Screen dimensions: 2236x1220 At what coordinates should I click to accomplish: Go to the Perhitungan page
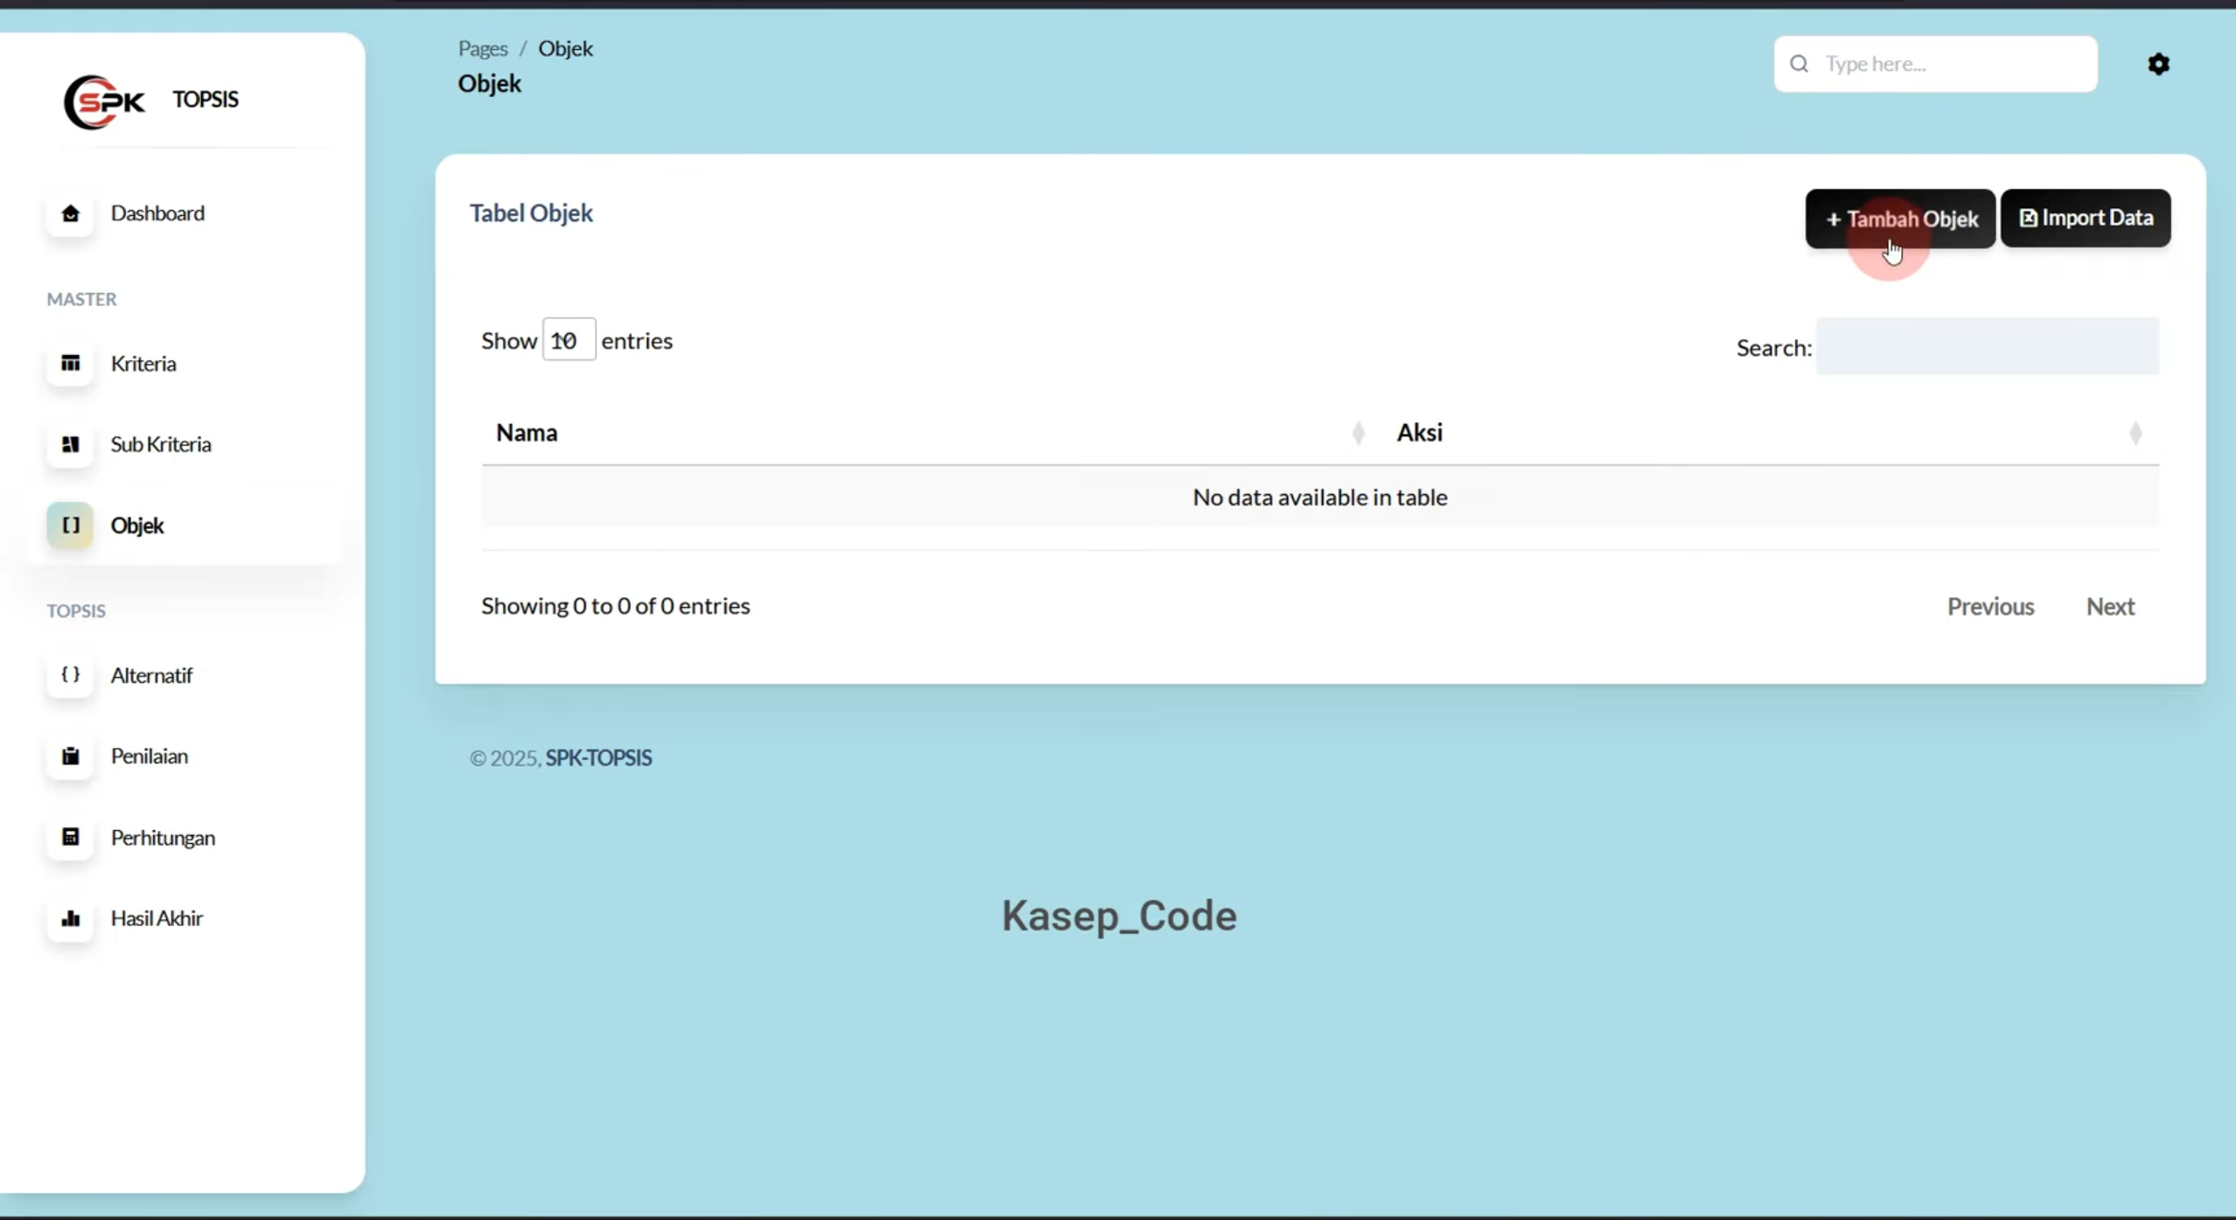click(163, 838)
